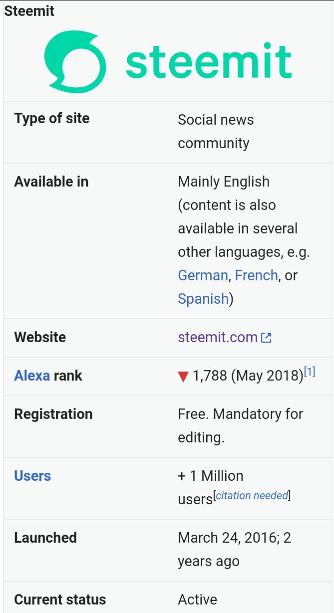Click the Available in row label
This screenshot has width=334, height=613.
coord(51,182)
